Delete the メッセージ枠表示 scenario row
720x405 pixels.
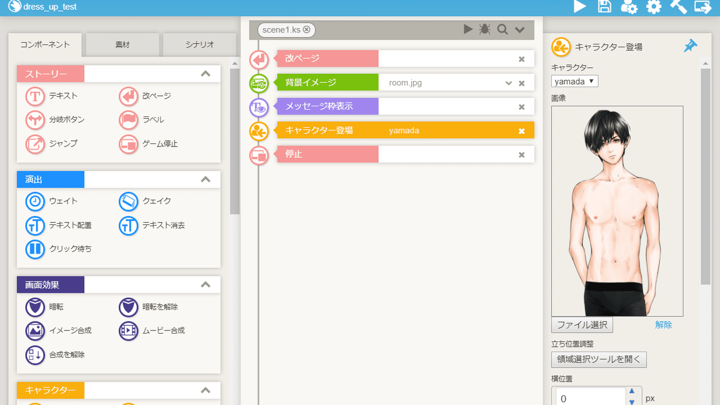pos(521,107)
